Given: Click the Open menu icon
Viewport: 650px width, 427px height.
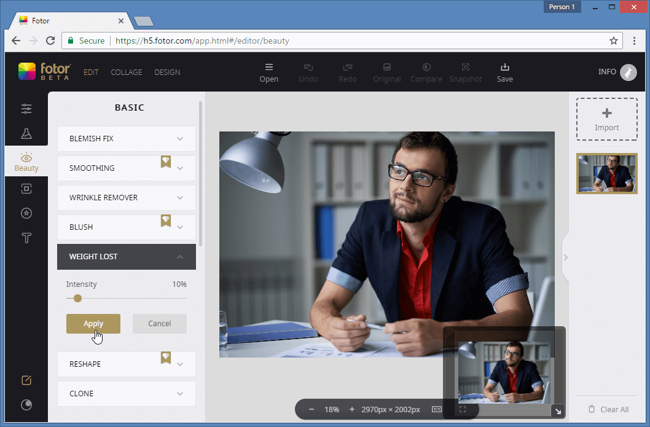Looking at the screenshot, I should (268, 72).
